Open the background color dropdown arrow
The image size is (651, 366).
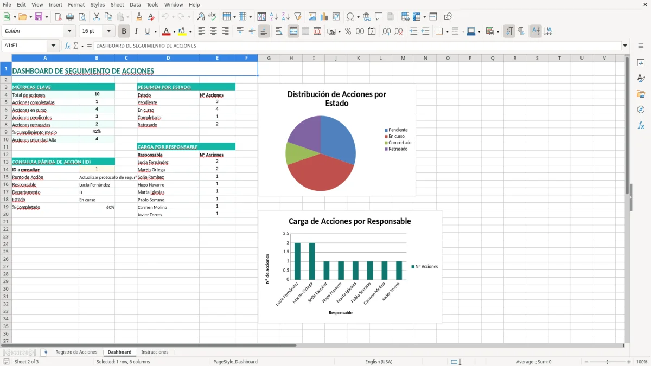(x=190, y=31)
